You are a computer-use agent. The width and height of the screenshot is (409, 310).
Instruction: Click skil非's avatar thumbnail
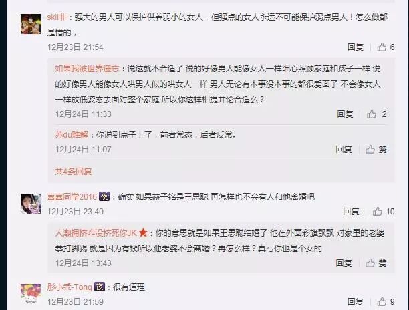31,24
